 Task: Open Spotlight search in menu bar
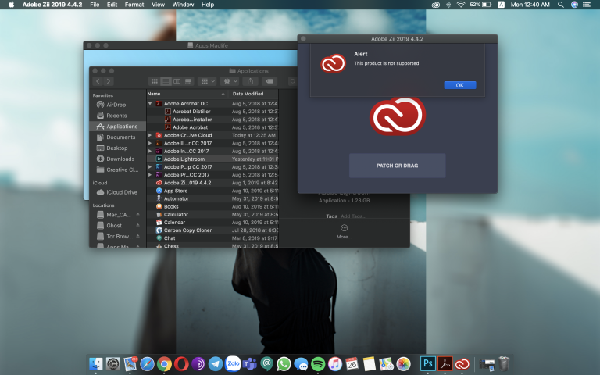coord(561,5)
